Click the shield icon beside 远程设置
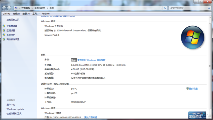213x120 pixels. (x=4, y=30)
